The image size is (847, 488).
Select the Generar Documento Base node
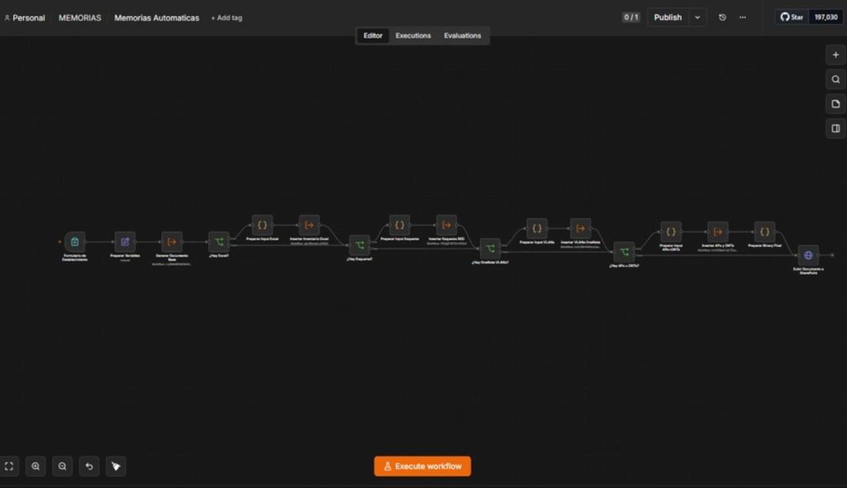(172, 242)
